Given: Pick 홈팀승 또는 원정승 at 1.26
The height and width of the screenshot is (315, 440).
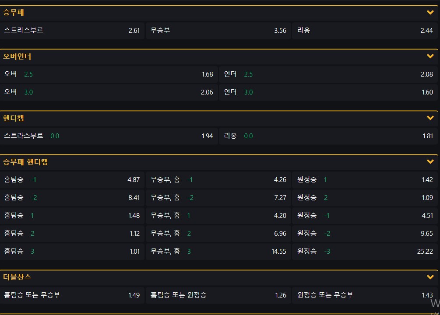Looking at the screenshot, I should pyautogui.click(x=218, y=295).
